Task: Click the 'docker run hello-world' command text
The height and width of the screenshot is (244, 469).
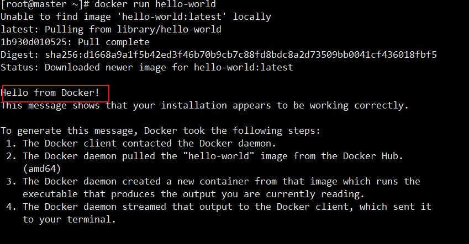Action: 155,4
